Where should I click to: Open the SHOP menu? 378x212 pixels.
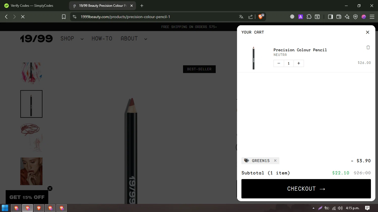(67, 38)
